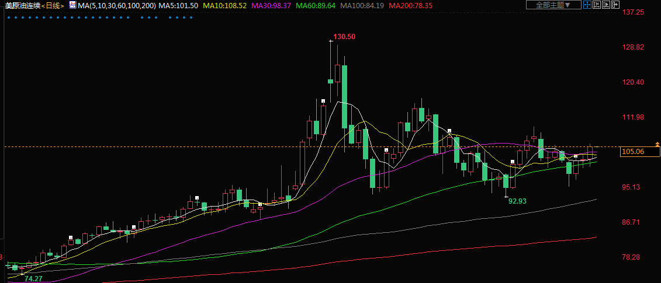Open the 全部主题 theme dropdown
This screenshot has height=283, width=661.
553,5
